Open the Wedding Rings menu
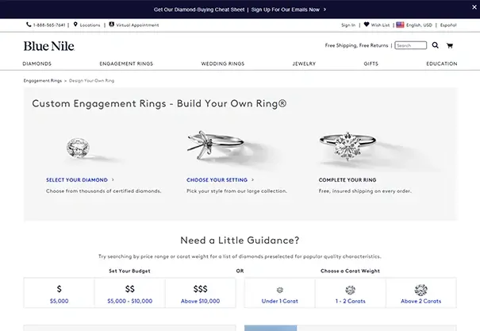 [x=223, y=64]
